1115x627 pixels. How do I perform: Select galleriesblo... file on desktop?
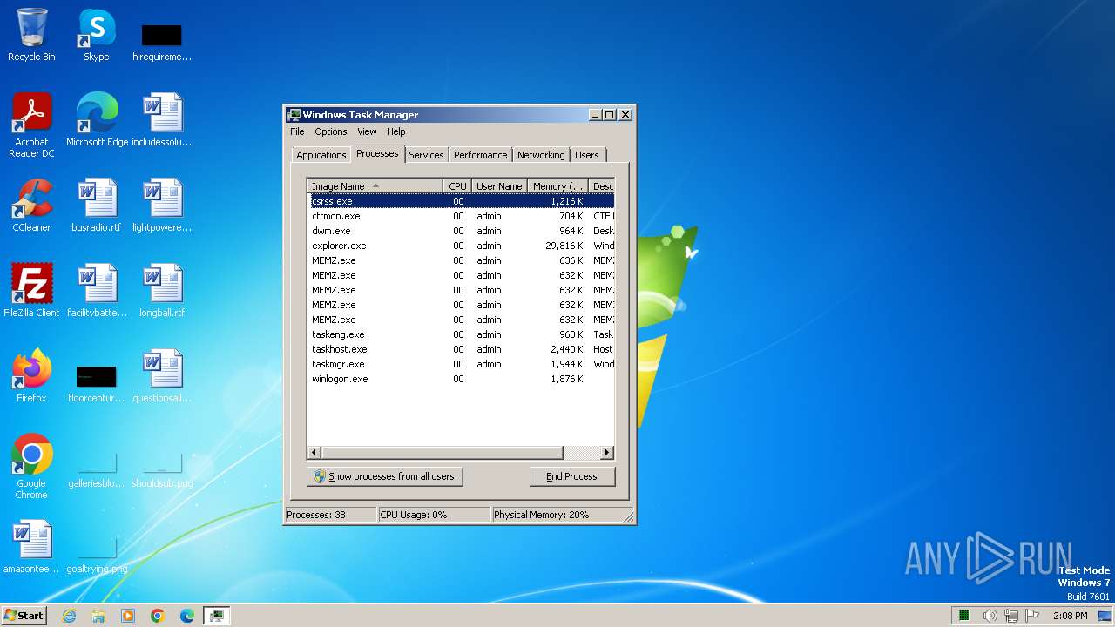(97, 469)
